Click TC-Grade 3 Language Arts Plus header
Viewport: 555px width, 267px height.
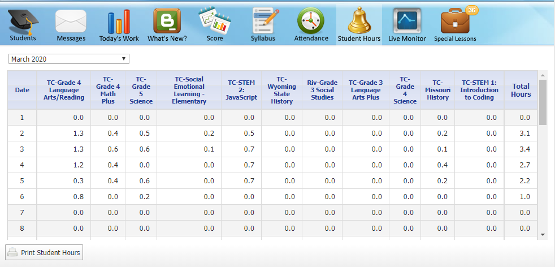tap(366, 90)
